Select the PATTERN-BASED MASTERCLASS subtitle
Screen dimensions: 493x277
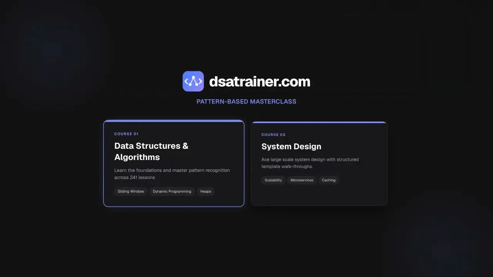[246, 102]
